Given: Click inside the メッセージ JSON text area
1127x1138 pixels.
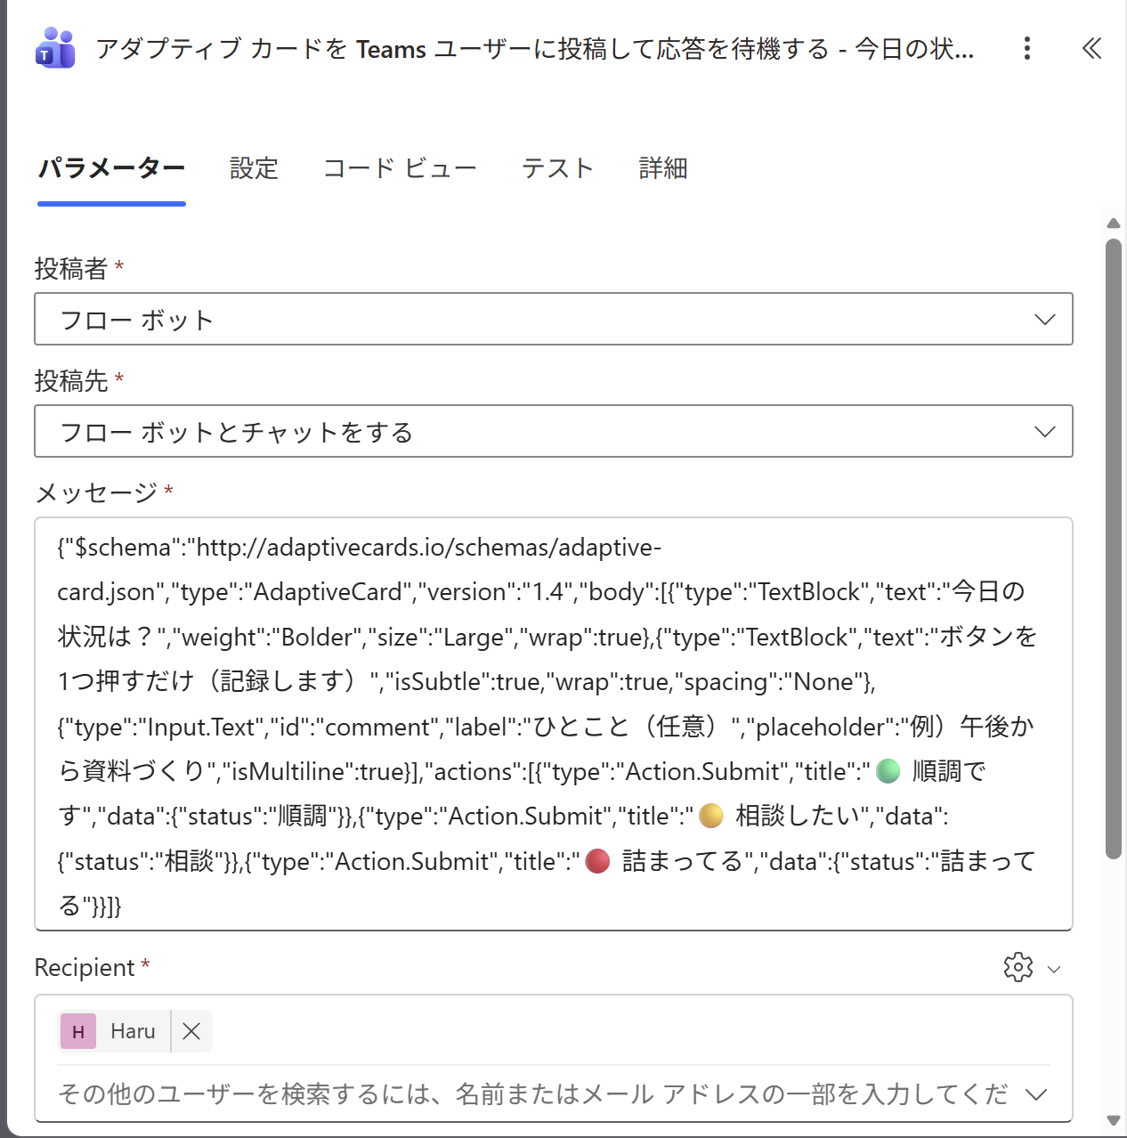Looking at the screenshot, I should pyautogui.click(x=554, y=724).
